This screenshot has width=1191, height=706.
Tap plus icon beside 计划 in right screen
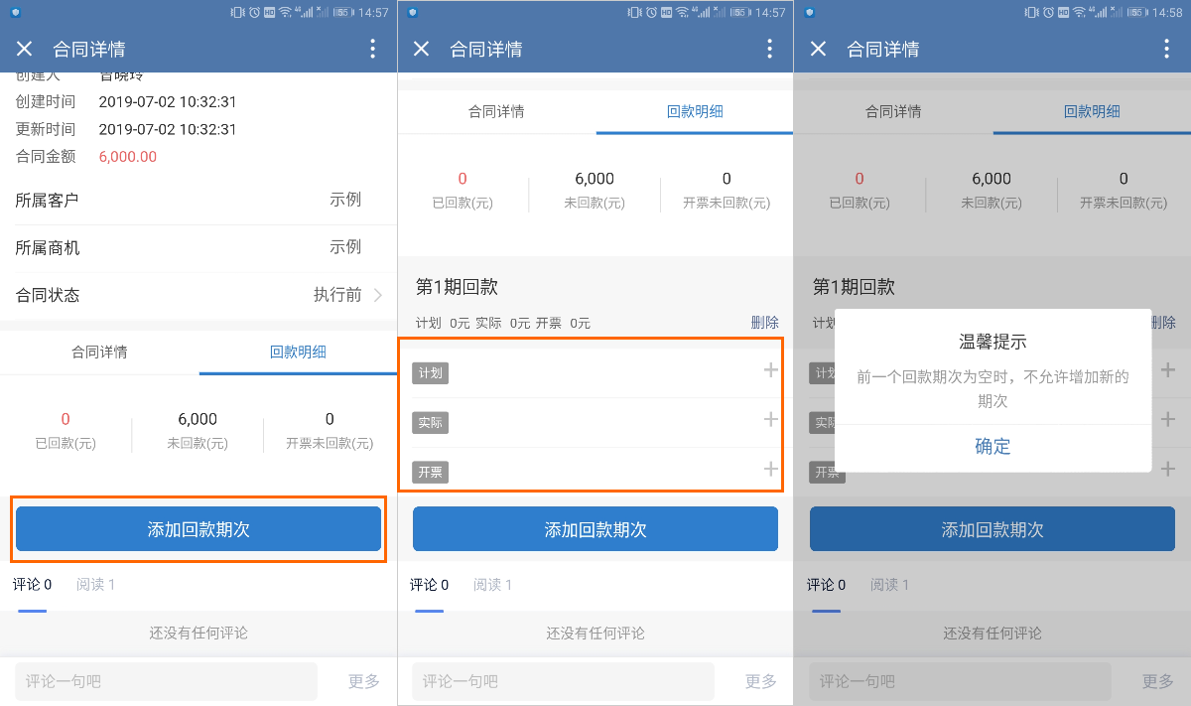1167,370
